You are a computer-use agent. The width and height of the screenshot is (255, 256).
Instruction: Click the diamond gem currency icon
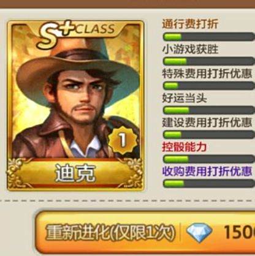tap(199, 233)
